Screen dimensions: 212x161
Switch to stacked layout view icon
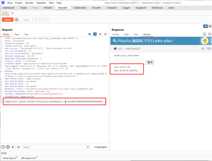(210, 26)
